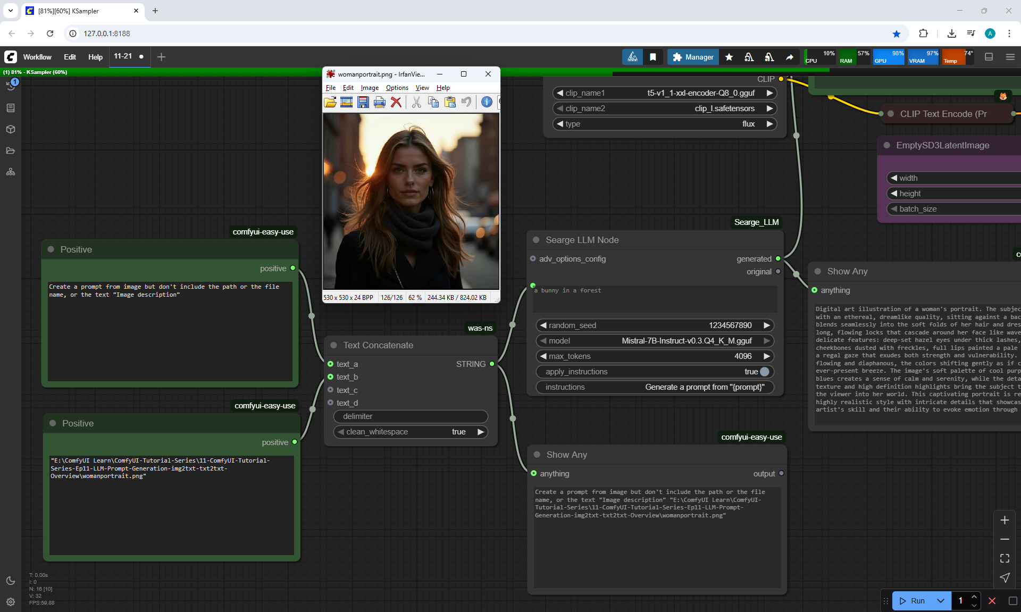Click right arrow on clip_name1 selector
This screenshot has height=612, width=1021.
click(x=769, y=93)
